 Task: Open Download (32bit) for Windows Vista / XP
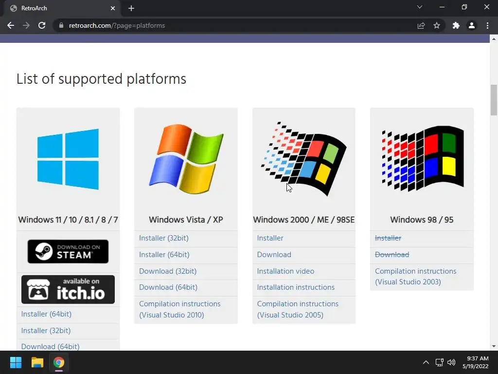pyautogui.click(x=168, y=271)
